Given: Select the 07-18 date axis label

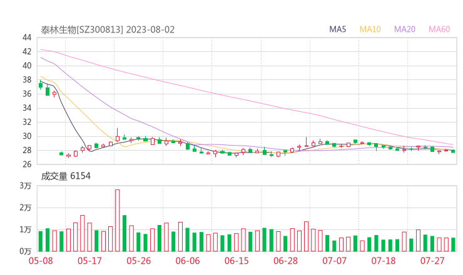Looking at the screenshot, I should coord(383,261).
